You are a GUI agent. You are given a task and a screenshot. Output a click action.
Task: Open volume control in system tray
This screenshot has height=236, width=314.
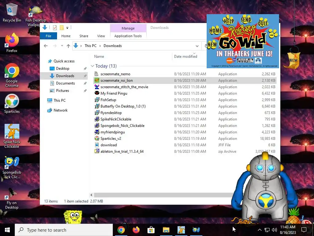(x=274, y=230)
